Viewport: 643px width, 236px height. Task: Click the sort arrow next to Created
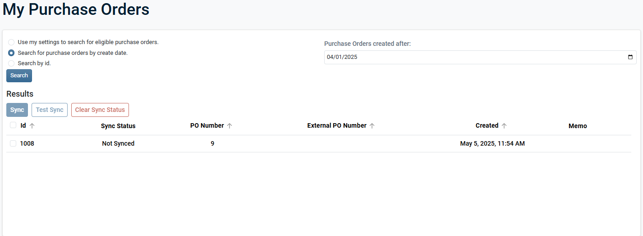tap(504, 126)
